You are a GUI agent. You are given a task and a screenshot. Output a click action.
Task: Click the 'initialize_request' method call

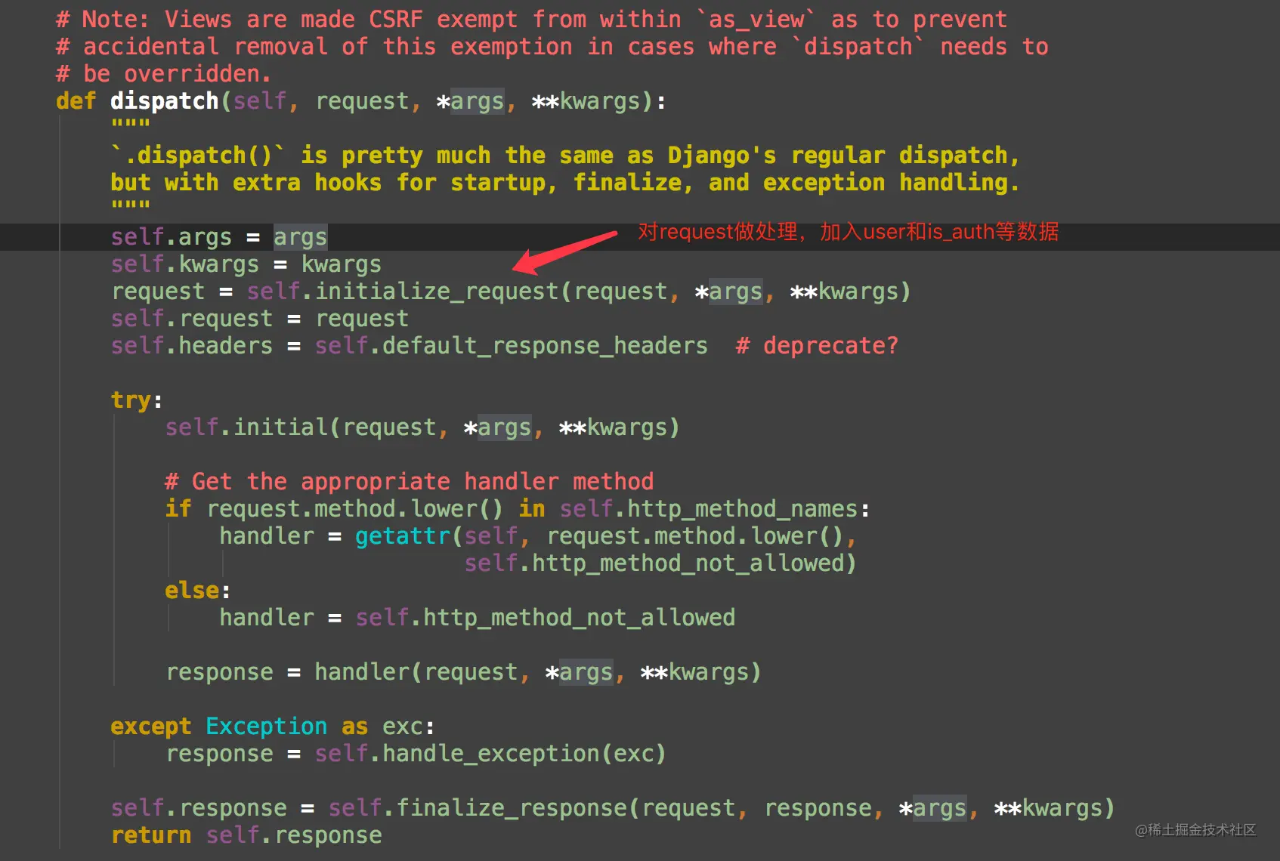pyautogui.click(x=436, y=291)
